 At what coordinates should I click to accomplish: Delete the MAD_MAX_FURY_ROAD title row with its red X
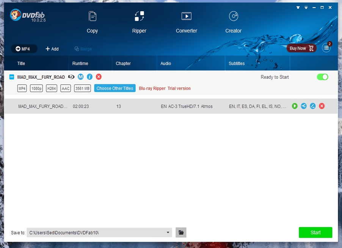coord(322,106)
